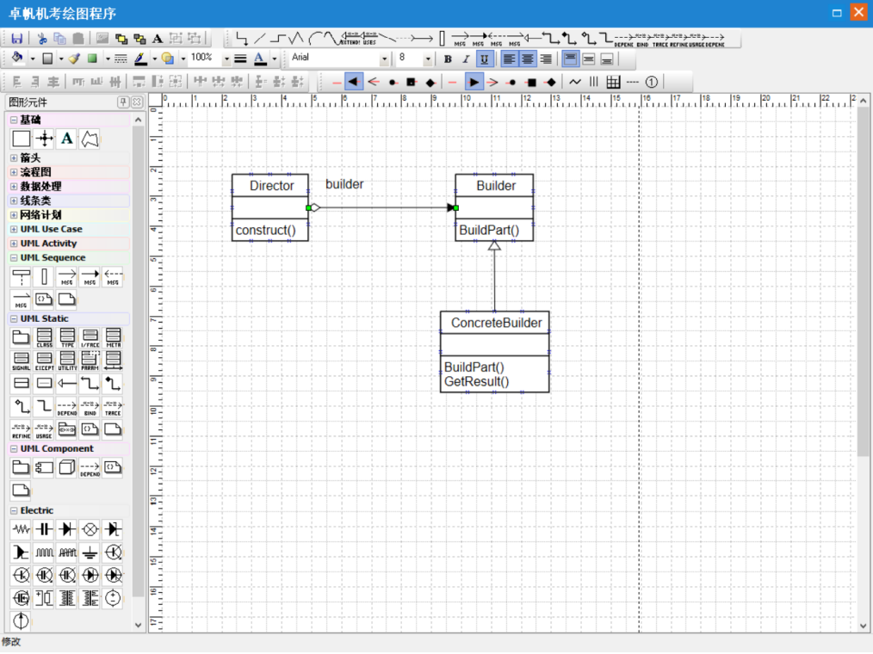Image resolution: width=873 pixels, height=654 pixels.
Task: Collapse the UML Sequence group
Action: tap(14, 257)
